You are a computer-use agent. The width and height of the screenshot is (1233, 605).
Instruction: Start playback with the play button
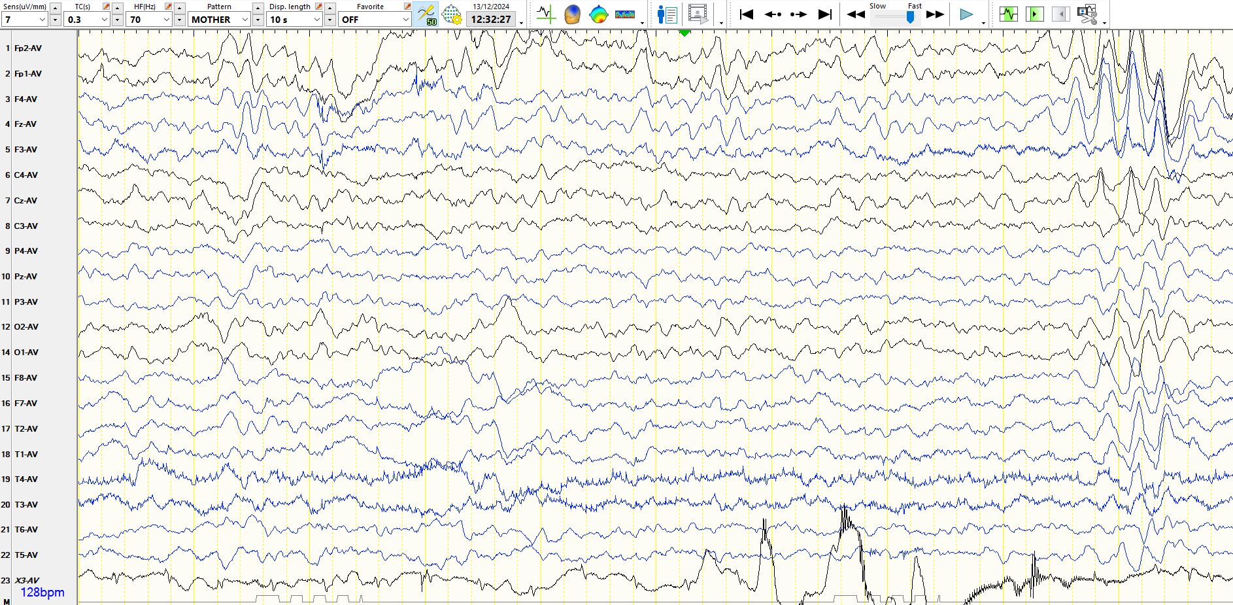pyautogui.click(x=966, y=14)
